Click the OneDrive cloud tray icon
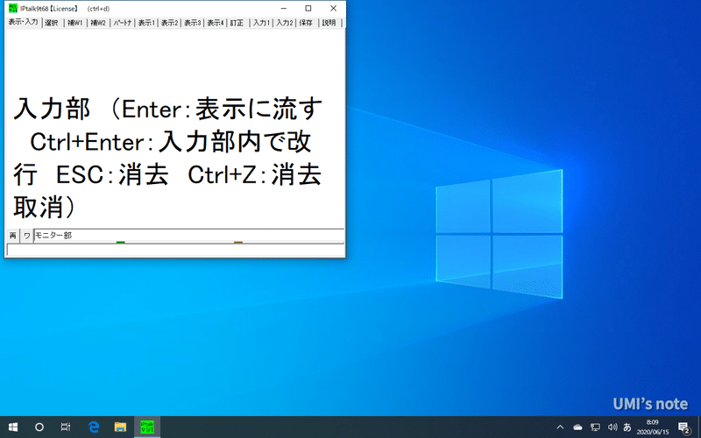The height and width of the screenshot is (438, 701). click(x=577, y=427)
